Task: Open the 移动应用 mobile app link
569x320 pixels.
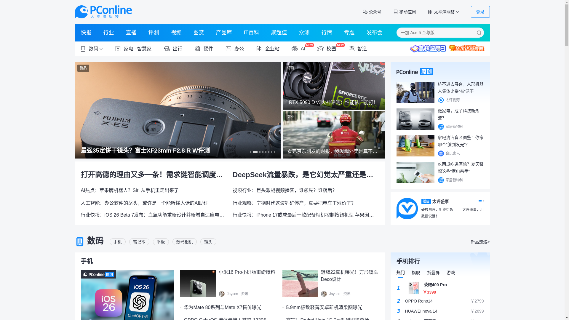Action: coord(405,12)
